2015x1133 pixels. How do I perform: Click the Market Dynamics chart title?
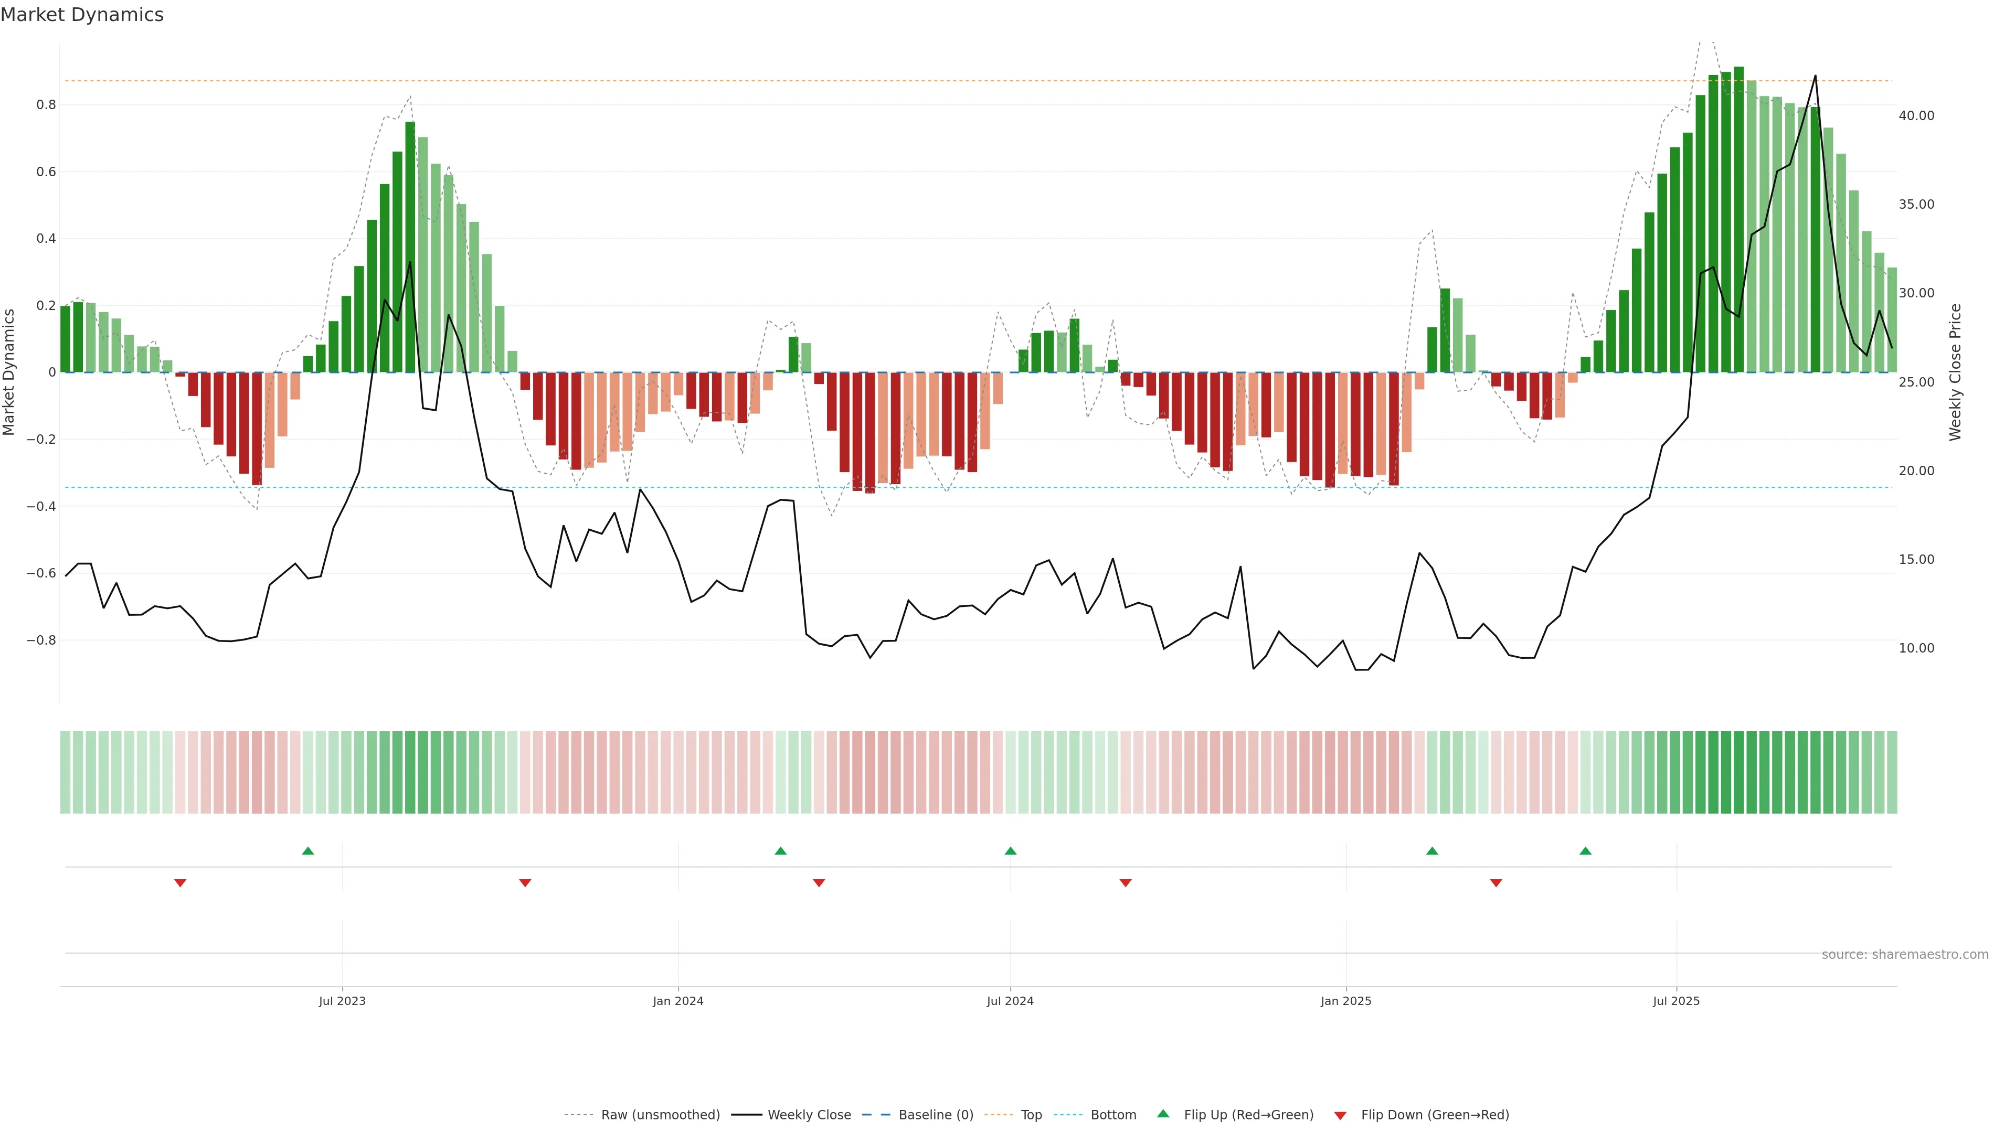coord(82,15)
